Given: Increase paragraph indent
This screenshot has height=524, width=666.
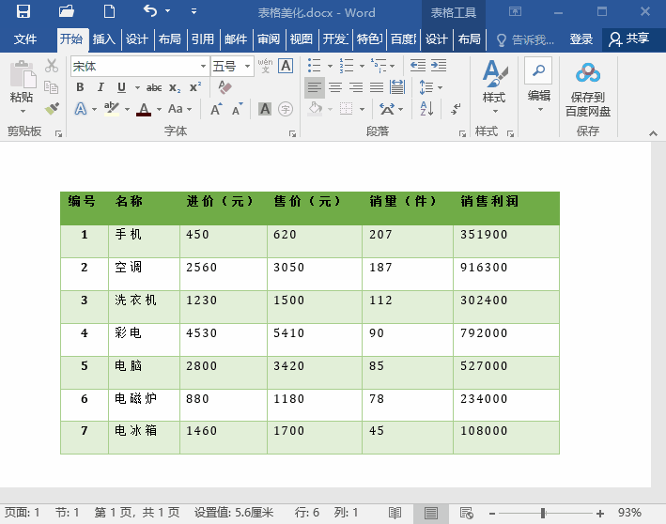Looking at the screenshot, I should pyautogui.click(x=439, y=66).
